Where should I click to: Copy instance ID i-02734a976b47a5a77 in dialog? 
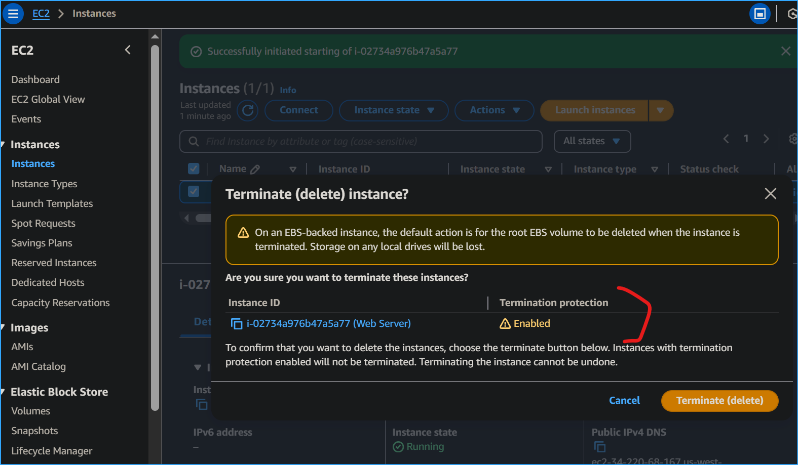coord(237,323)
